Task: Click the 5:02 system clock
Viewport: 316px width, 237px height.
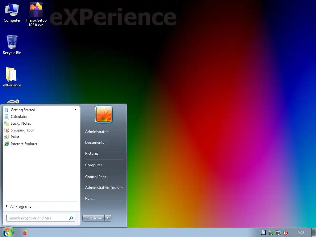Action: (x=301, y=233)
